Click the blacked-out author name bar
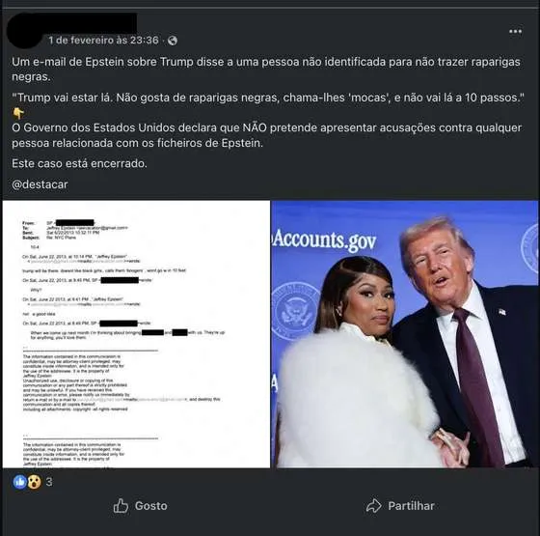 90,23
